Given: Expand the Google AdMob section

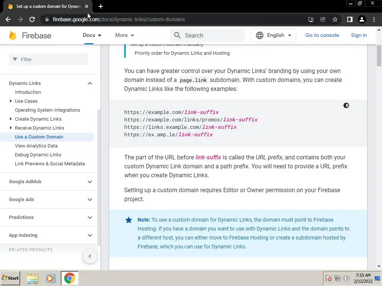Looking at the screenshot, I should tap(90, 182).
